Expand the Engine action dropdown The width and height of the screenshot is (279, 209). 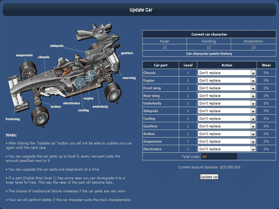227,80
